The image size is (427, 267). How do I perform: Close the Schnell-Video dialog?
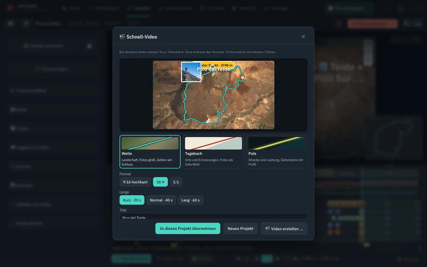(303, 37)
